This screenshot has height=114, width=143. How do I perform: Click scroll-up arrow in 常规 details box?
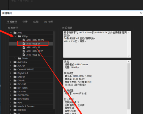[x=129, y=62]
